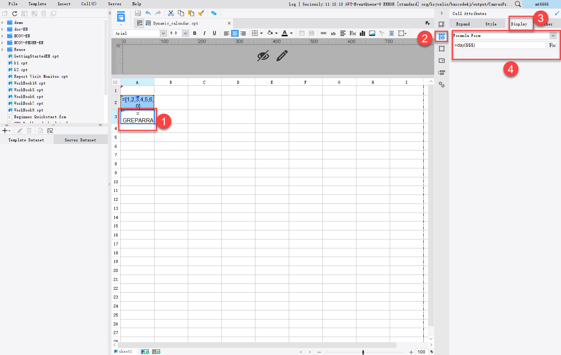Click the merge cells toolbar icon
This screenshot has height=355, width=561.
pos(302,33)
